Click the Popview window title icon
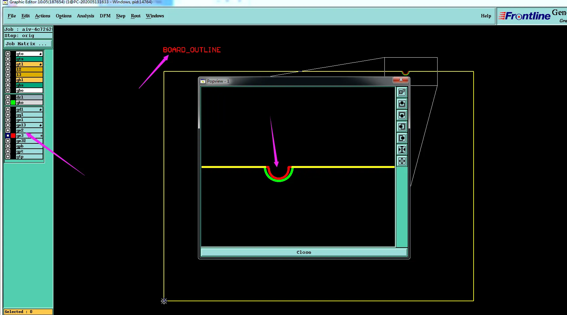The image size is (567, 315). (x=203, y=81)
